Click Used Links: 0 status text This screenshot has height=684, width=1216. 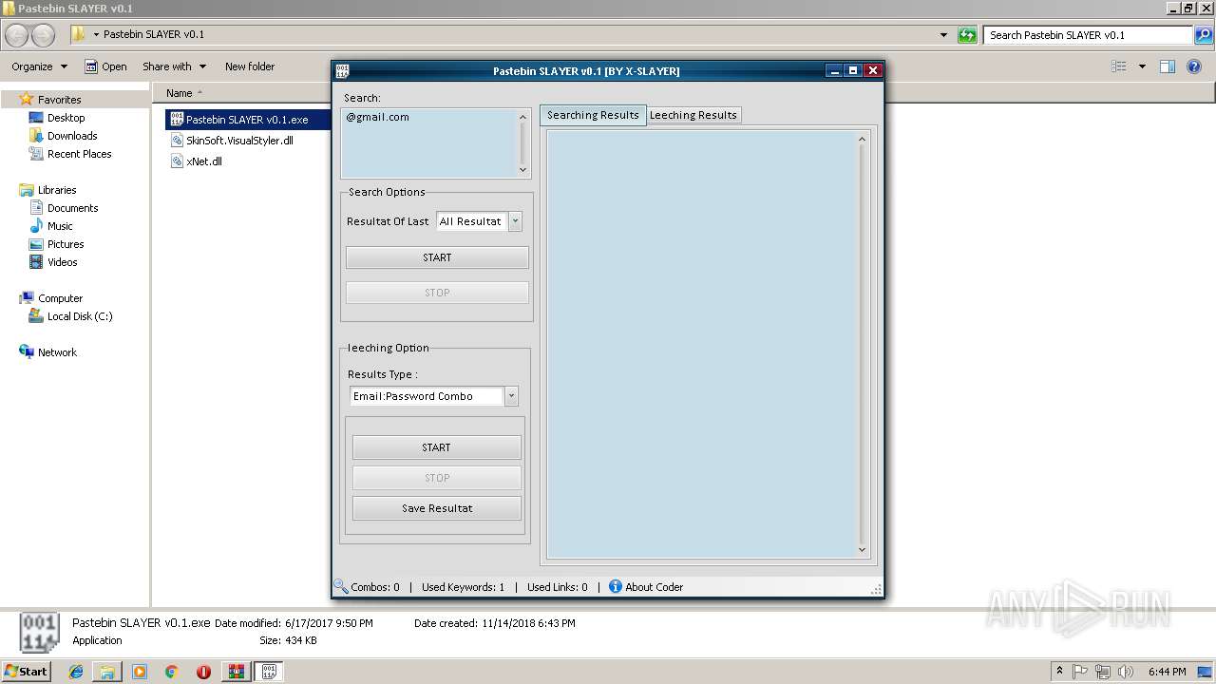point(557,587)
